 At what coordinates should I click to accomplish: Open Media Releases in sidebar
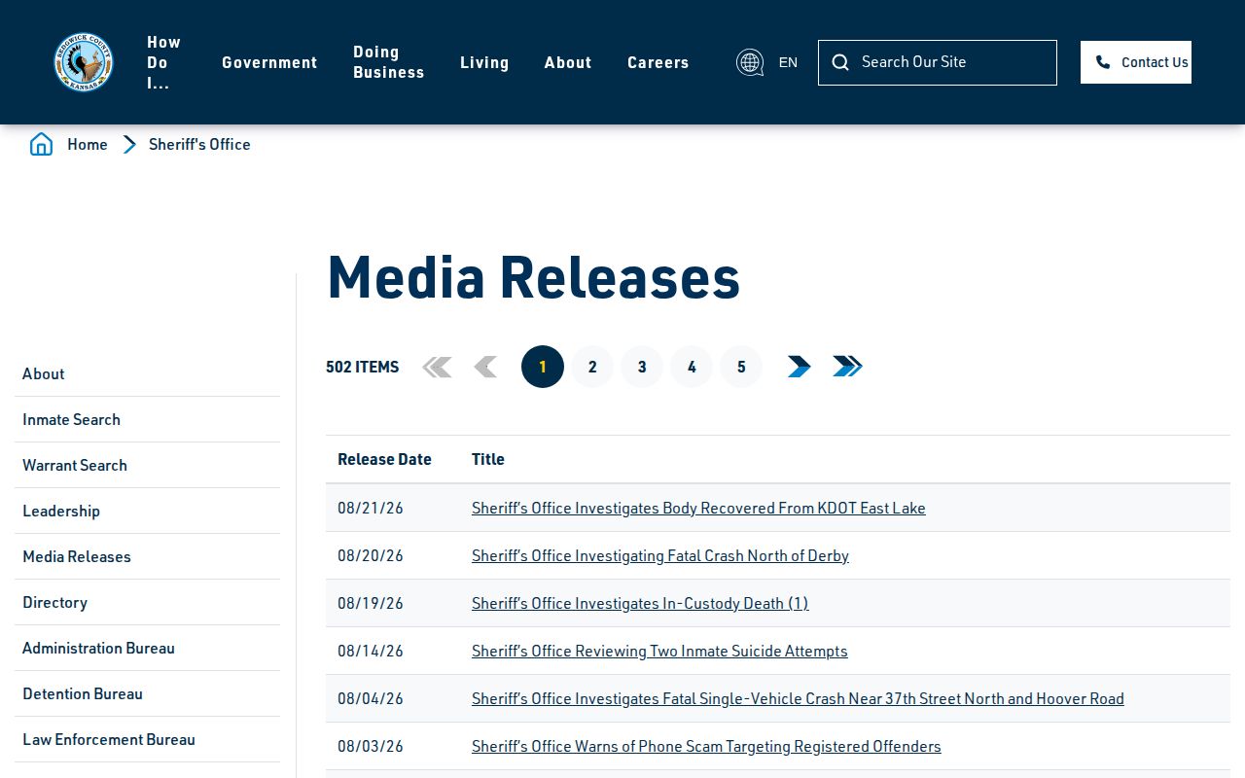[147, 556]
